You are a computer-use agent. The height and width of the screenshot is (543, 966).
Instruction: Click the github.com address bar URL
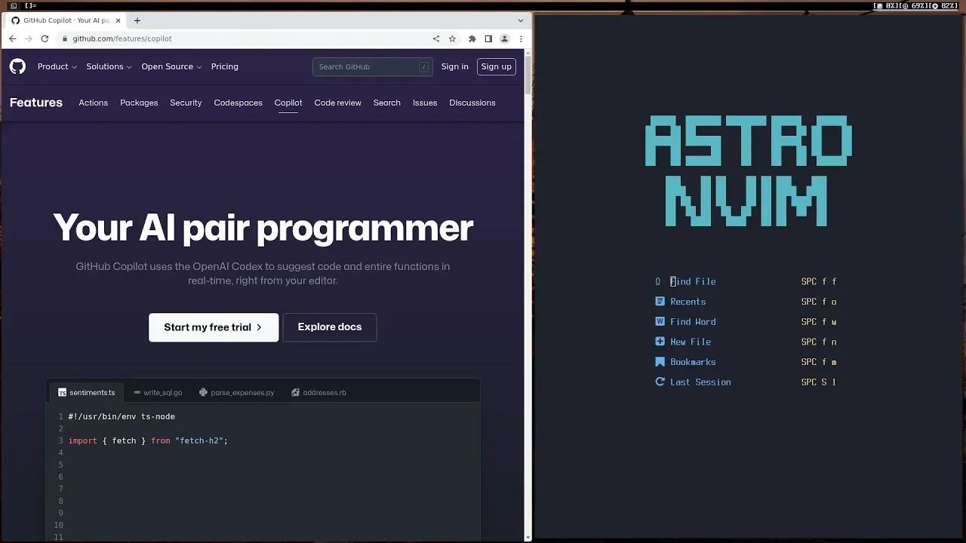122,38
